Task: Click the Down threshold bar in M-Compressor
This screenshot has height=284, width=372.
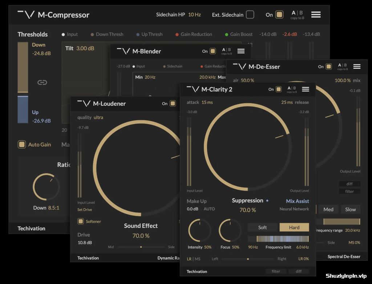Action: click(x=23, y=67)
